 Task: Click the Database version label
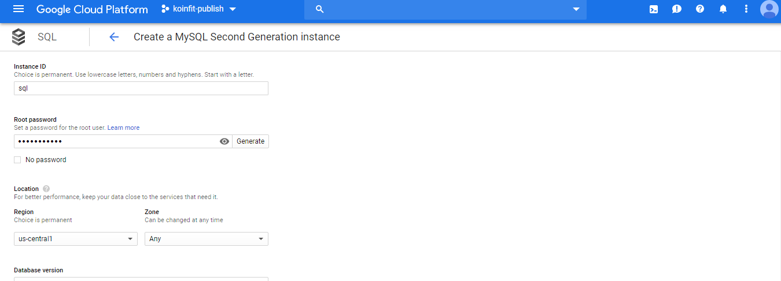[39, 270]
